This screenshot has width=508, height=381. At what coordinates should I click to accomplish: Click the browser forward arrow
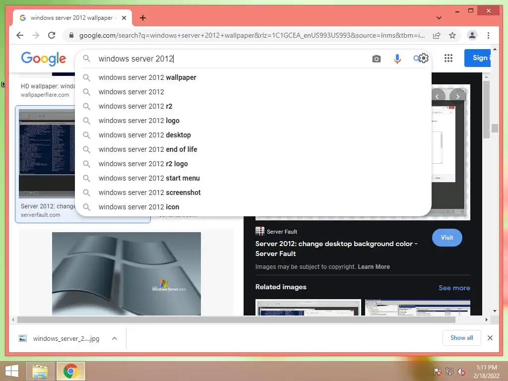(36, 35)
